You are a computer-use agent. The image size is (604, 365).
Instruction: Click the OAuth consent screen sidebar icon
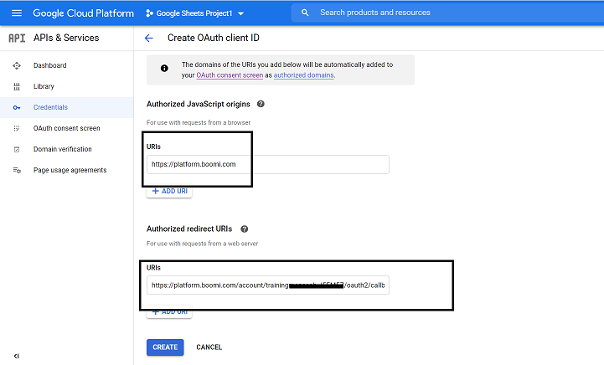16,128
